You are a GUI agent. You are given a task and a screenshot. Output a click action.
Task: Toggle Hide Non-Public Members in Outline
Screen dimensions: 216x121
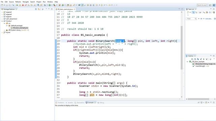pos(204,59)
